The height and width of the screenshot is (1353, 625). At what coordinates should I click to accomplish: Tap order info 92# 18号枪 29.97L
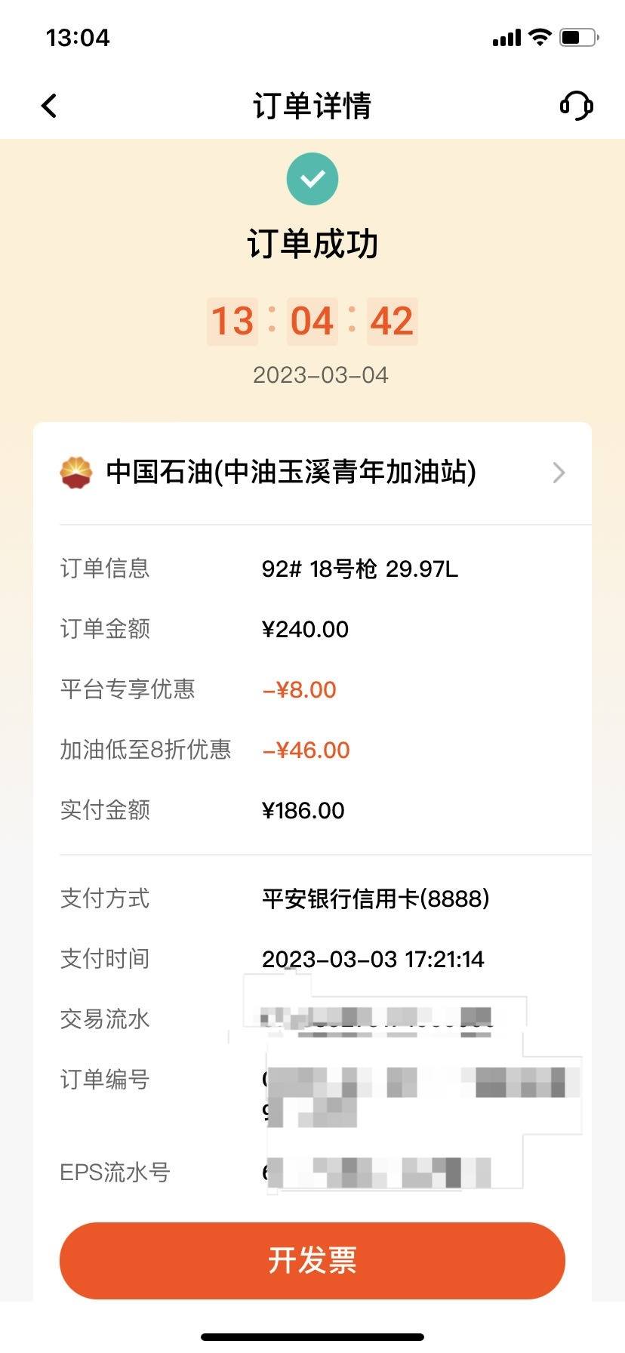[x=360, y=569]
